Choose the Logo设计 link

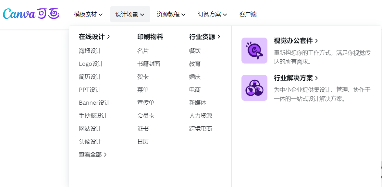(91, 64)
